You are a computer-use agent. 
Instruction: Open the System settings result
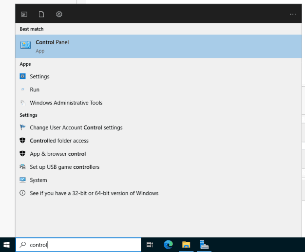[x=158, y=180]
